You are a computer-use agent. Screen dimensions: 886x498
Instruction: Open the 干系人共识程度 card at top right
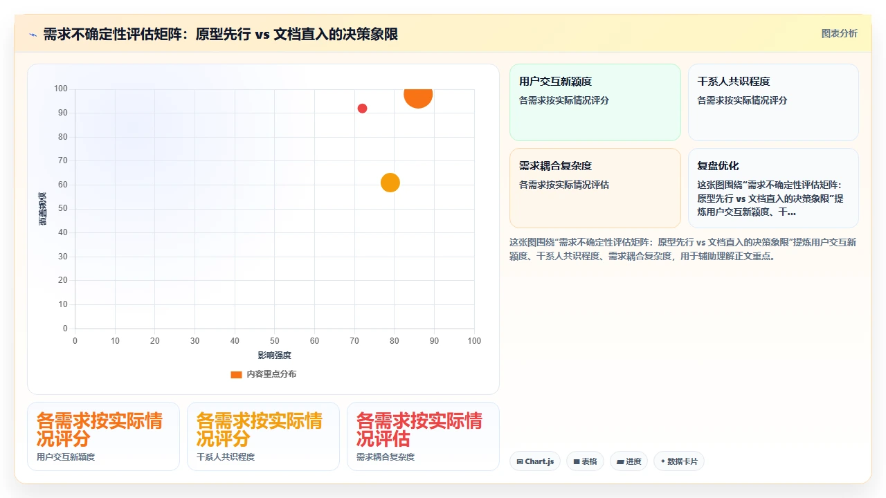(773, 102)
